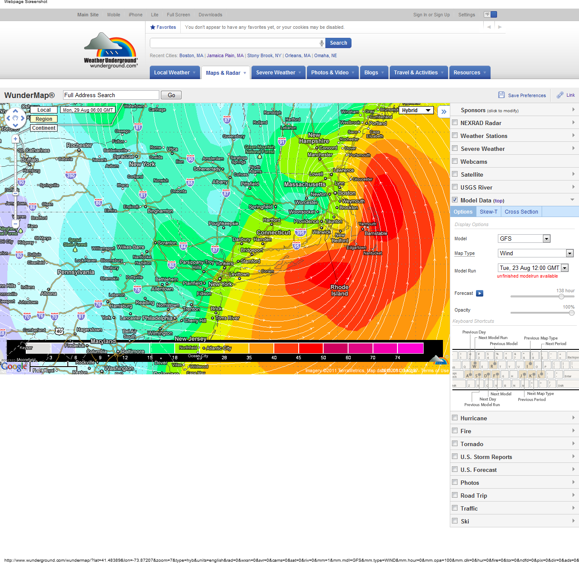The height and width of the screenshot is (563, 579).
Task: Click the Search button
Action: [339, 43]
